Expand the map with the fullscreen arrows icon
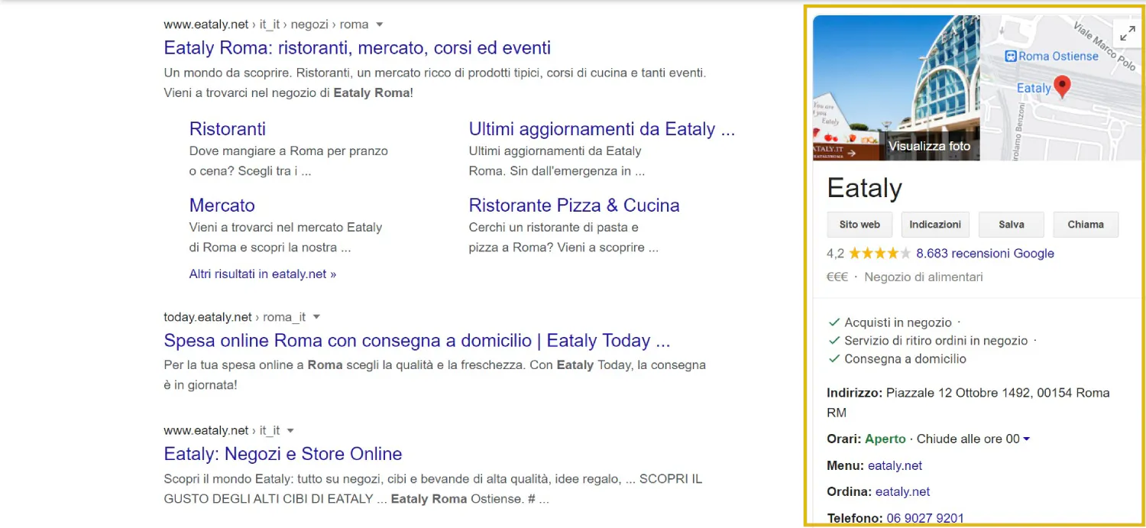The height and width of the screenshot is (528, 1146). click(x=1126, y=33)
